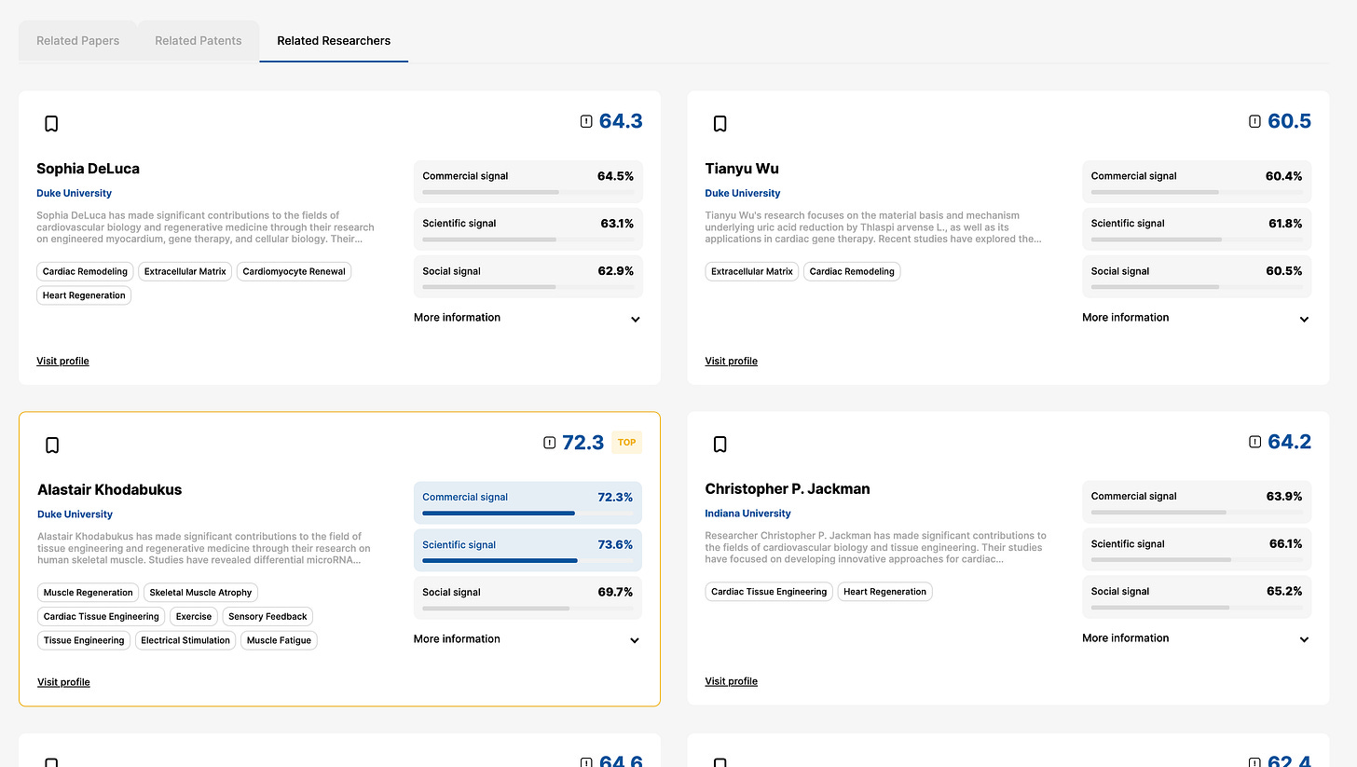Screen dimensions: 1357x767
Task: Bookmark Alastair Khodabukus's researcher card
Action: coord(52,445)
